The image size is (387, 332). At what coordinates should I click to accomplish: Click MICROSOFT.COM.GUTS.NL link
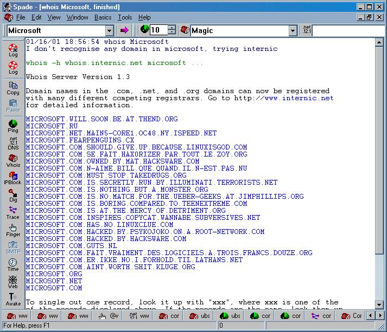71,246
